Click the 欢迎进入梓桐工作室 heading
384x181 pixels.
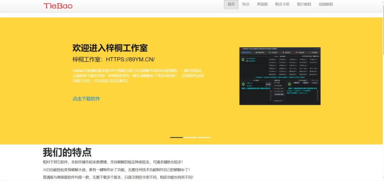point(110,48)
